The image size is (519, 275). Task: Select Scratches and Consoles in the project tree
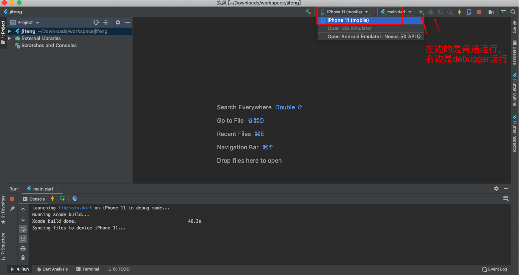tap(46, 46)
